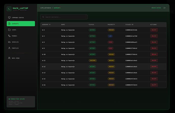Click the people icon for Boss Menu
Screen dimensions: 175x113
(x=9, y=58)
